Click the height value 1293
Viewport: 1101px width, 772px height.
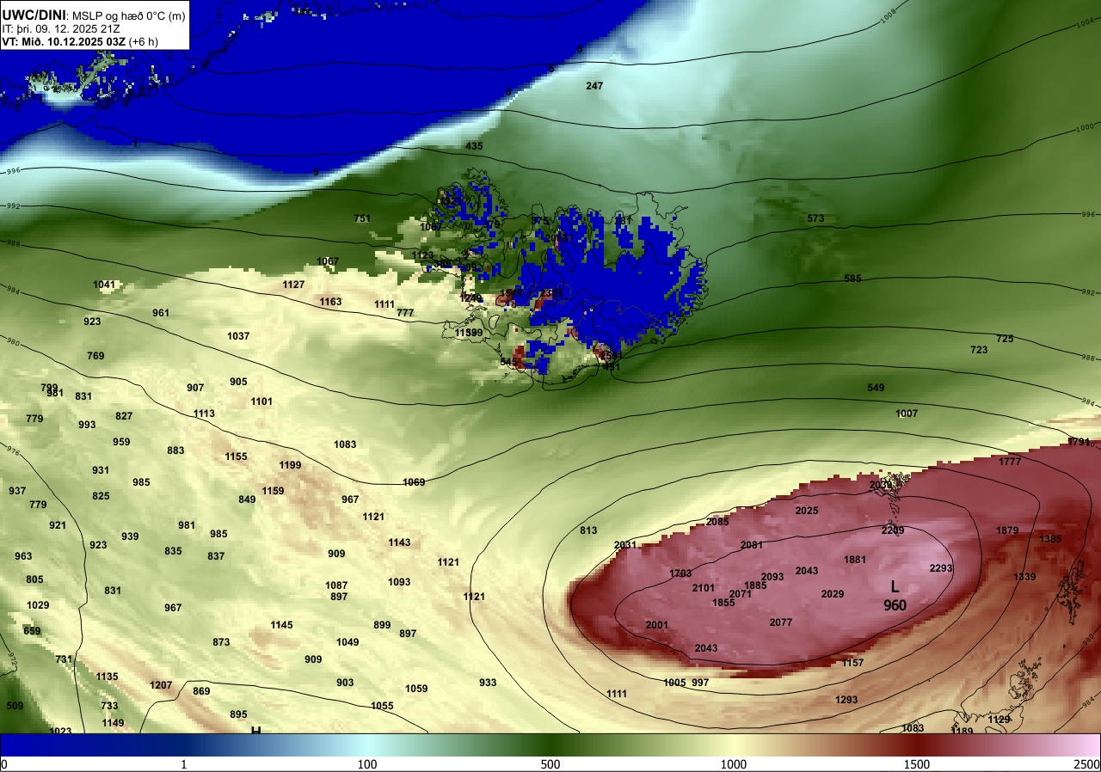[x=846, y=700]
